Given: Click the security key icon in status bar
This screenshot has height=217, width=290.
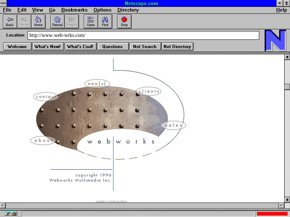Looking at the screenshot, I should pyautogui.click(x=11, y=213).
